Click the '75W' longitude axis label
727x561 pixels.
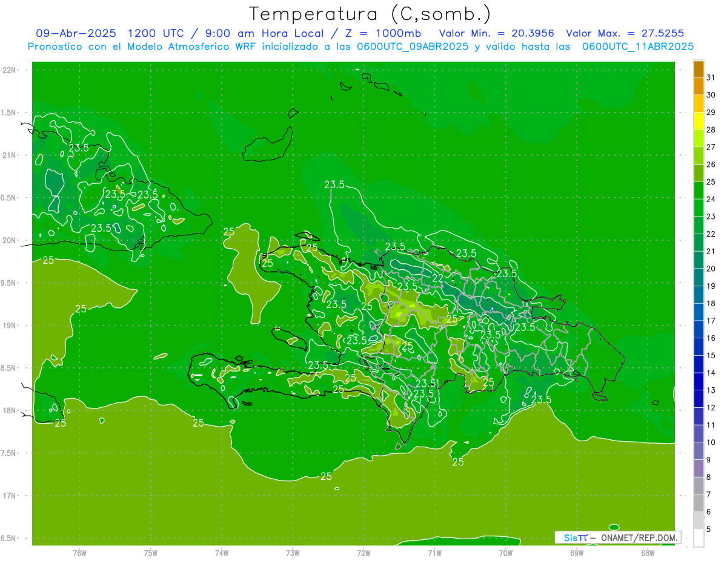(x=151, y=553)
